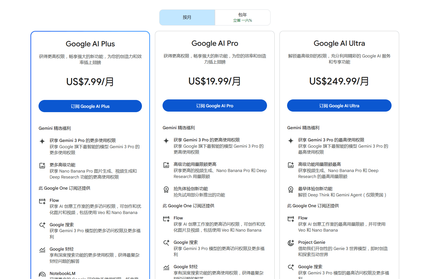This screenshot has width=429, height=279.
Task: Click the 更多高级功能 feature heading
Action: [x=62, y=165]
